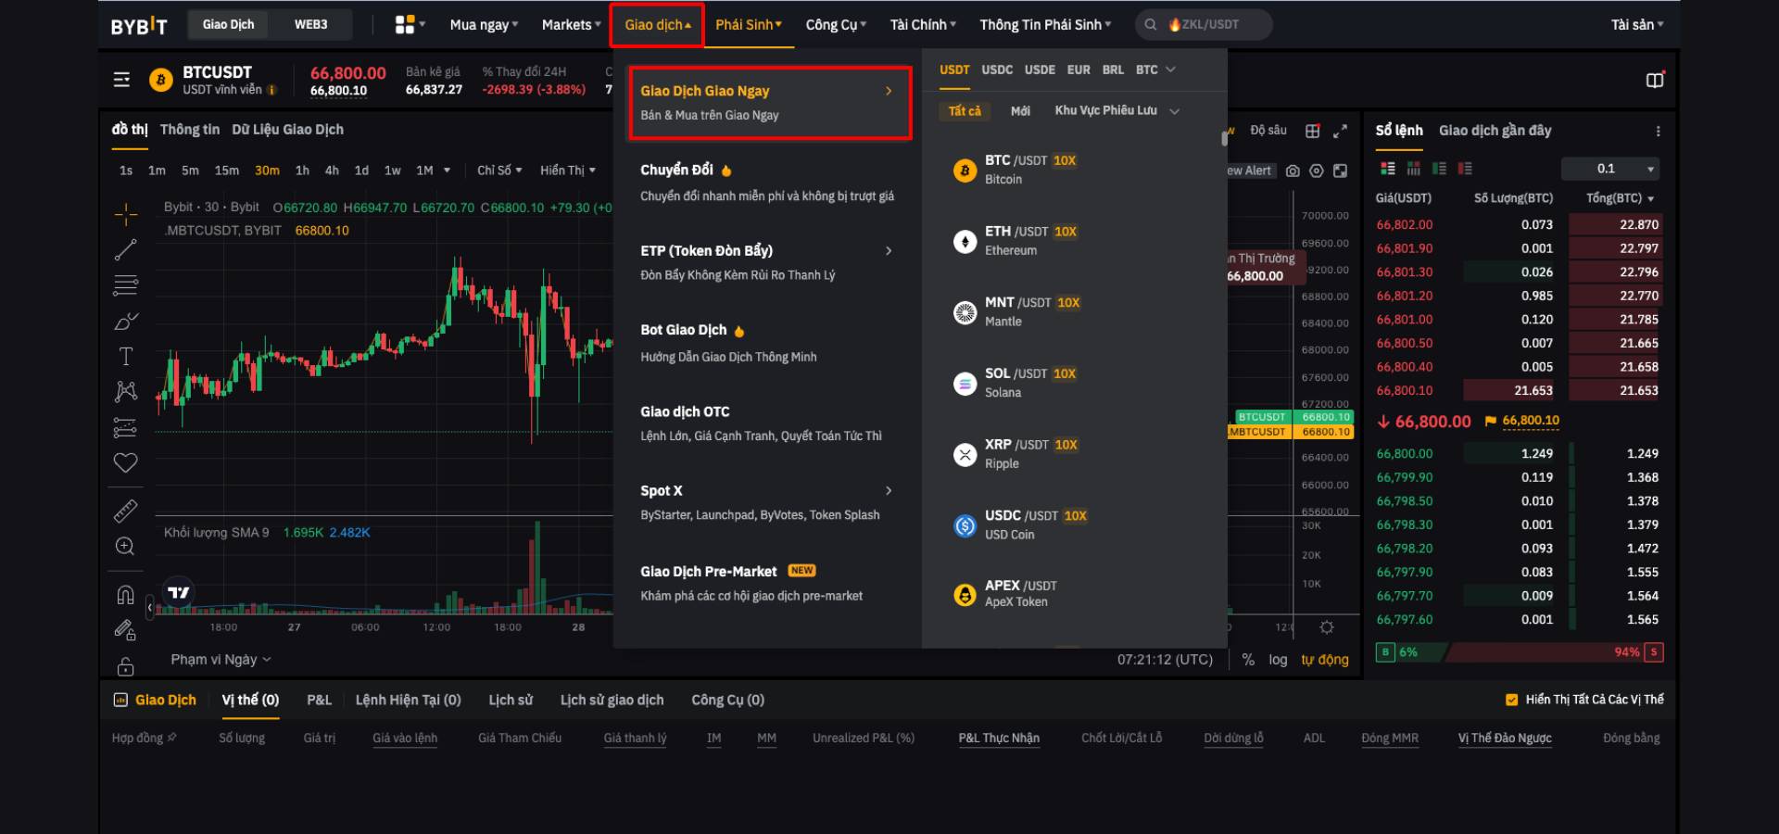The image size is (1779, 834).
Task: Open Chỉ Số indicator dropdown
Action: pos(499,171)
